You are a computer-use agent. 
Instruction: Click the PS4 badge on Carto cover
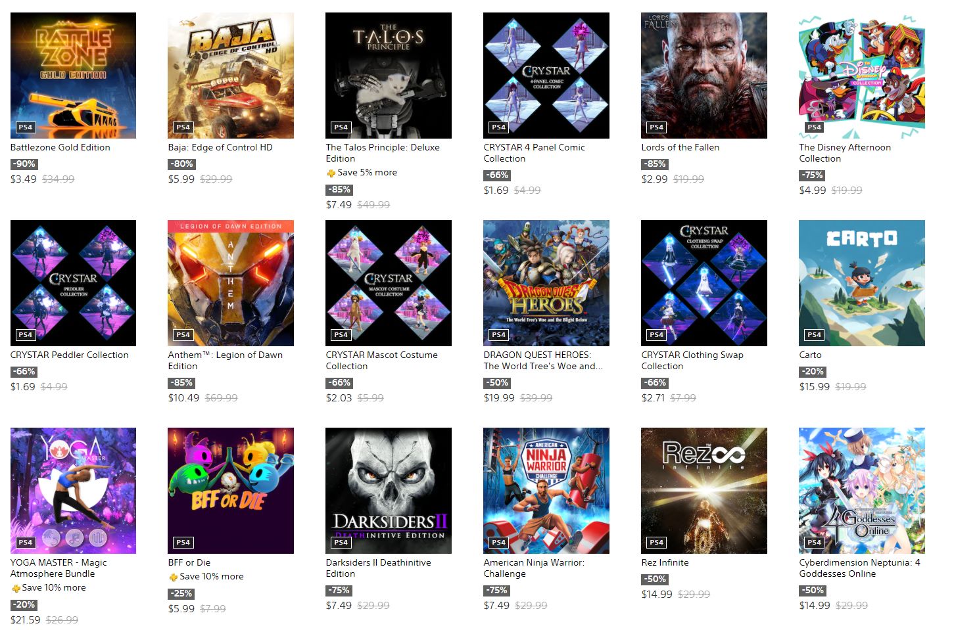(814, 335)
